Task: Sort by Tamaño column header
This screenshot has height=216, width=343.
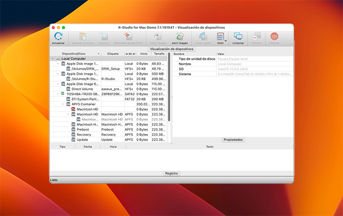Action: [x=159, y=54]
